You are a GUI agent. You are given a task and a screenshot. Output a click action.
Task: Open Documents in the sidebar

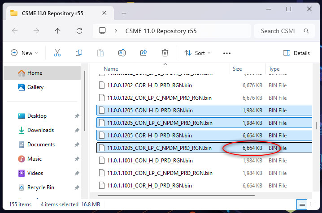(x=42, y=145)
